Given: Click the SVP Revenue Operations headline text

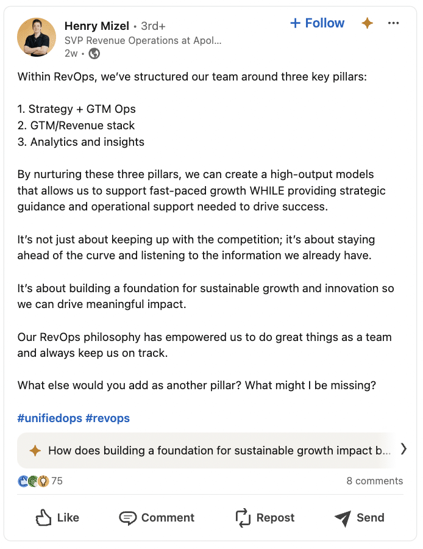Looking at the screenshot, I should coord(143,40).
